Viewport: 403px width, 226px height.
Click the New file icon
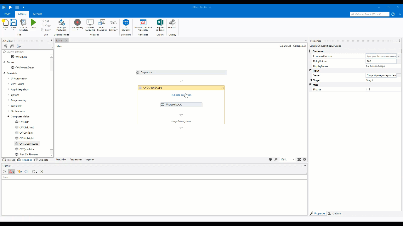tap(5, 22)
